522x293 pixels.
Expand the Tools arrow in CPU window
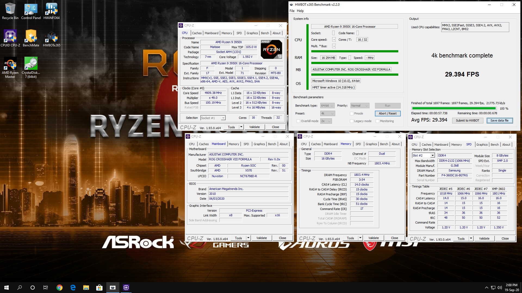(x=241, y=127)
